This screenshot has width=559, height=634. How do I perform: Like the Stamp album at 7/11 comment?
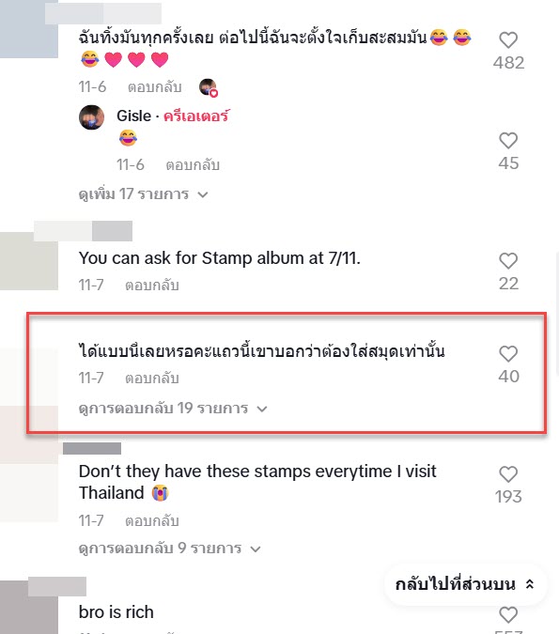[508, 261]
